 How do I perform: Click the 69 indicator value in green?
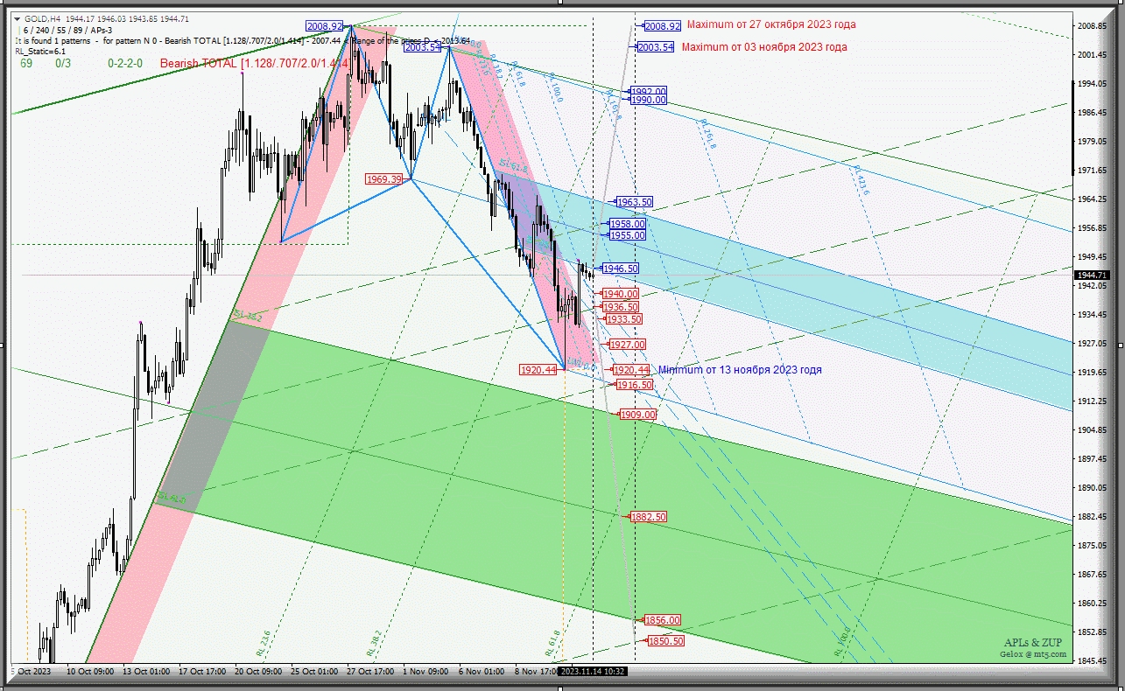(26, 63)
